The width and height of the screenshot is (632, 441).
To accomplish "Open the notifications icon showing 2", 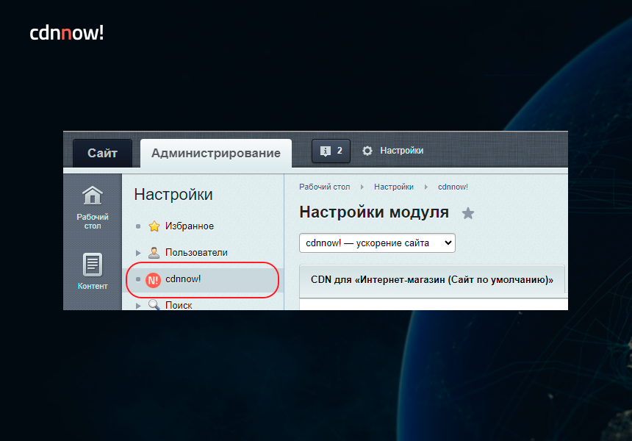I will (x=331, y=151).
